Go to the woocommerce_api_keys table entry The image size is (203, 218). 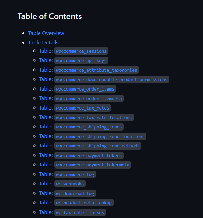click(74, 60)
